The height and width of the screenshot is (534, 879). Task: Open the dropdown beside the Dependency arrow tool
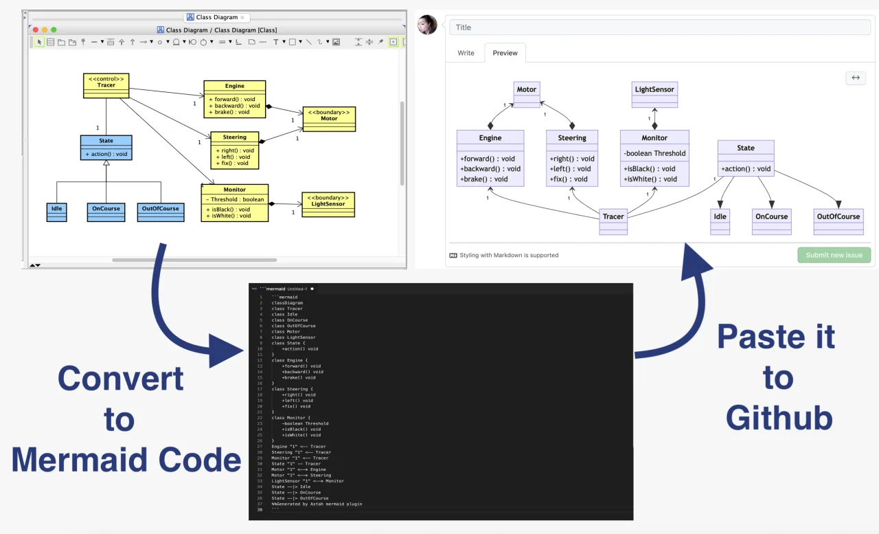(x=150, y=42)
